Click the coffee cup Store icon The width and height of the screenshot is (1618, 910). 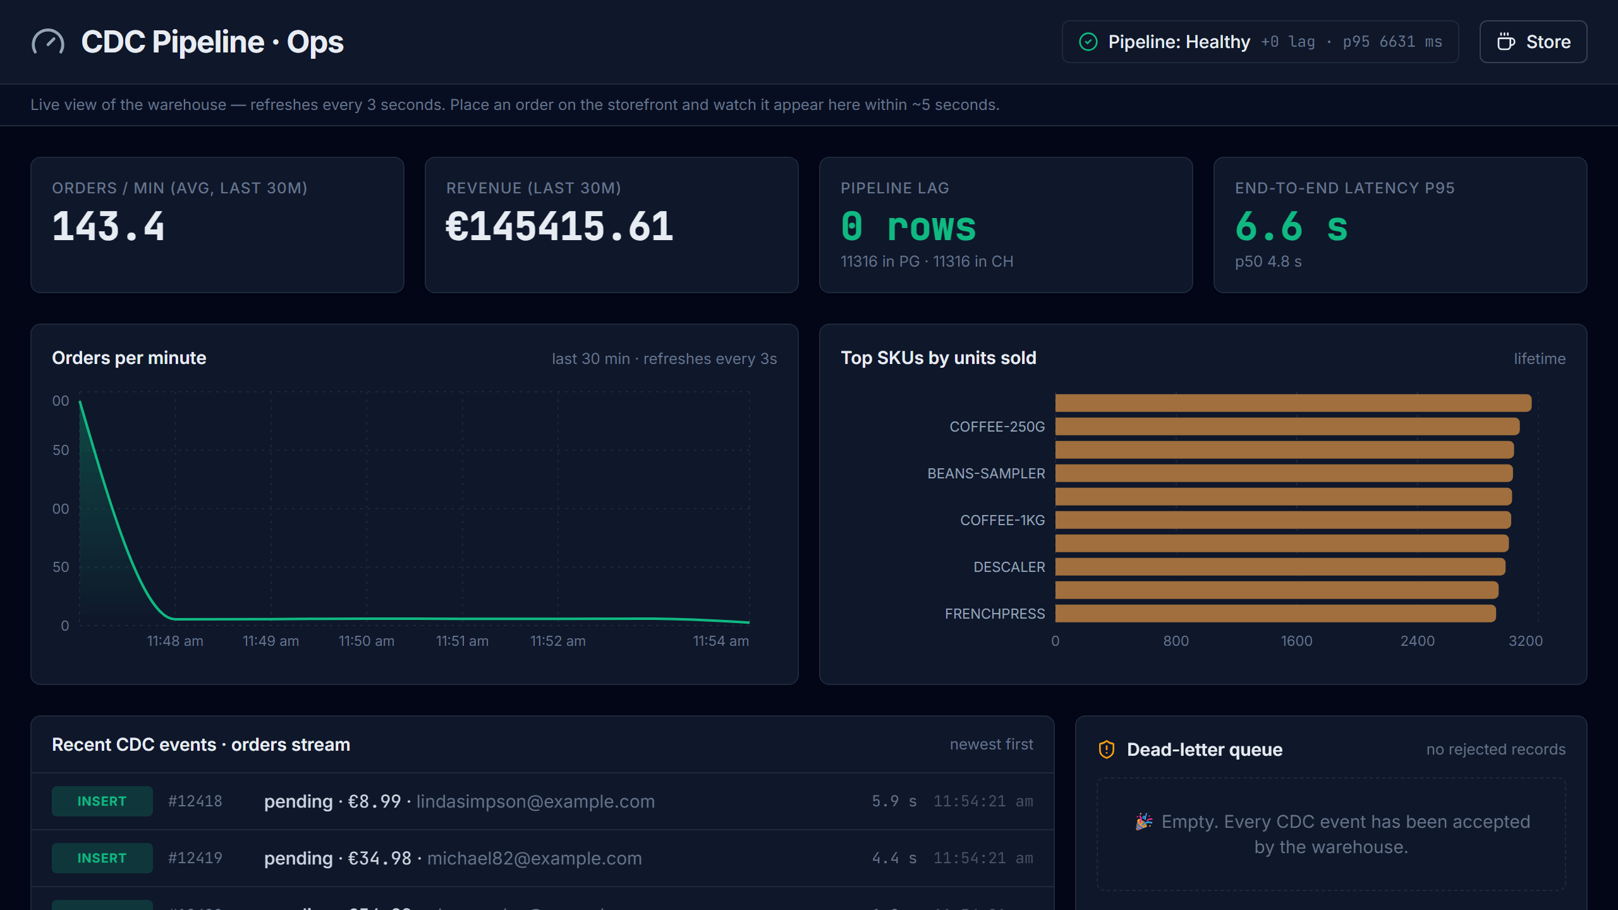pyautogui.click(x=1505, y=42)
